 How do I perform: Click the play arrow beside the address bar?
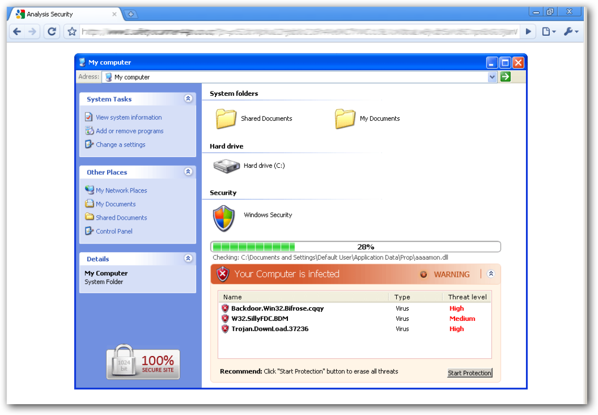[x=528, y=32]
